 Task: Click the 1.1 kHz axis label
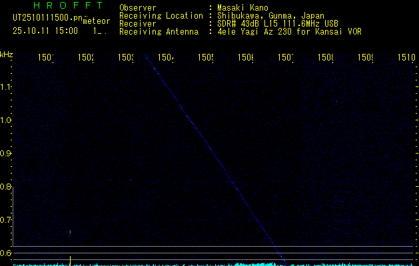coord(5,86)
